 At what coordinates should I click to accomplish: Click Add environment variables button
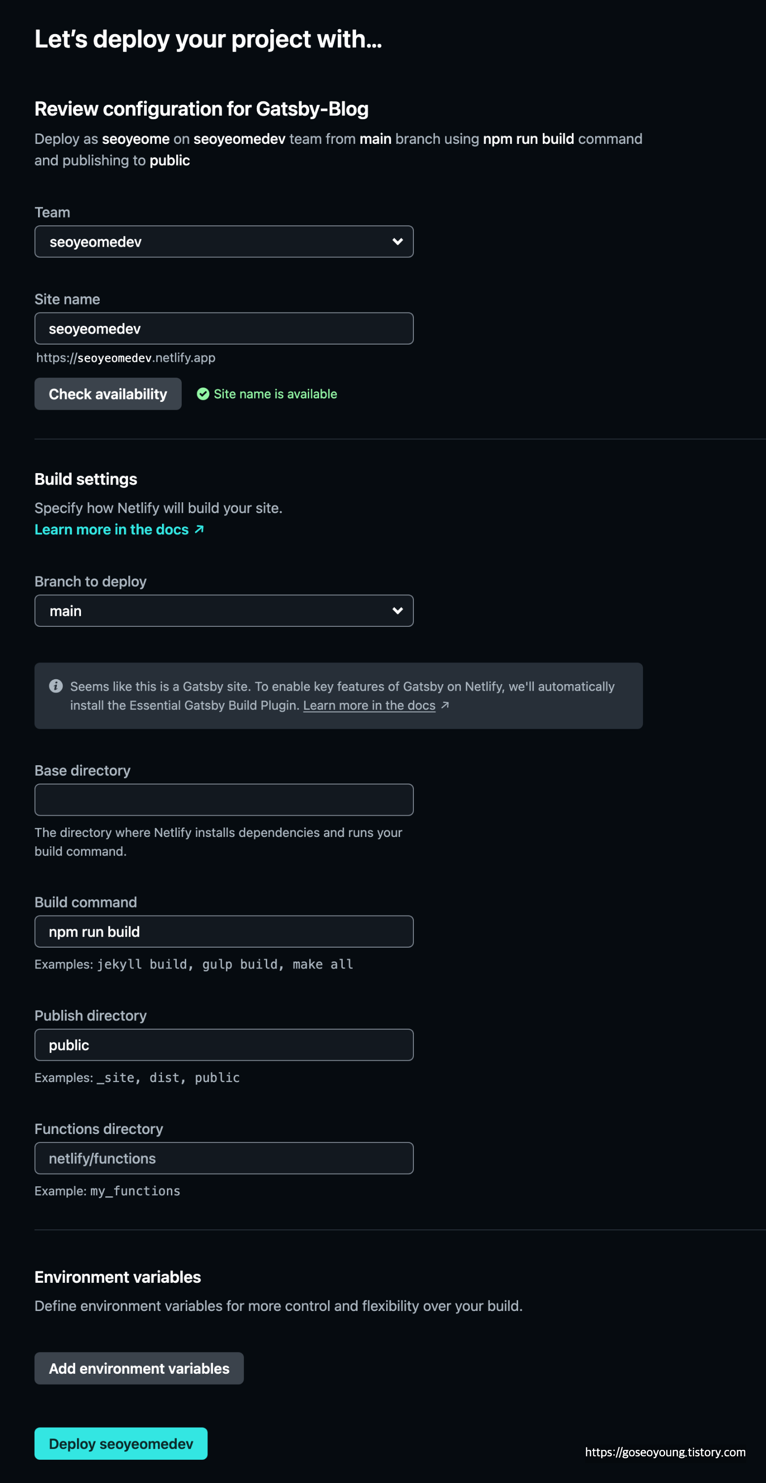pyautogui.click(x=139, y=1368)
